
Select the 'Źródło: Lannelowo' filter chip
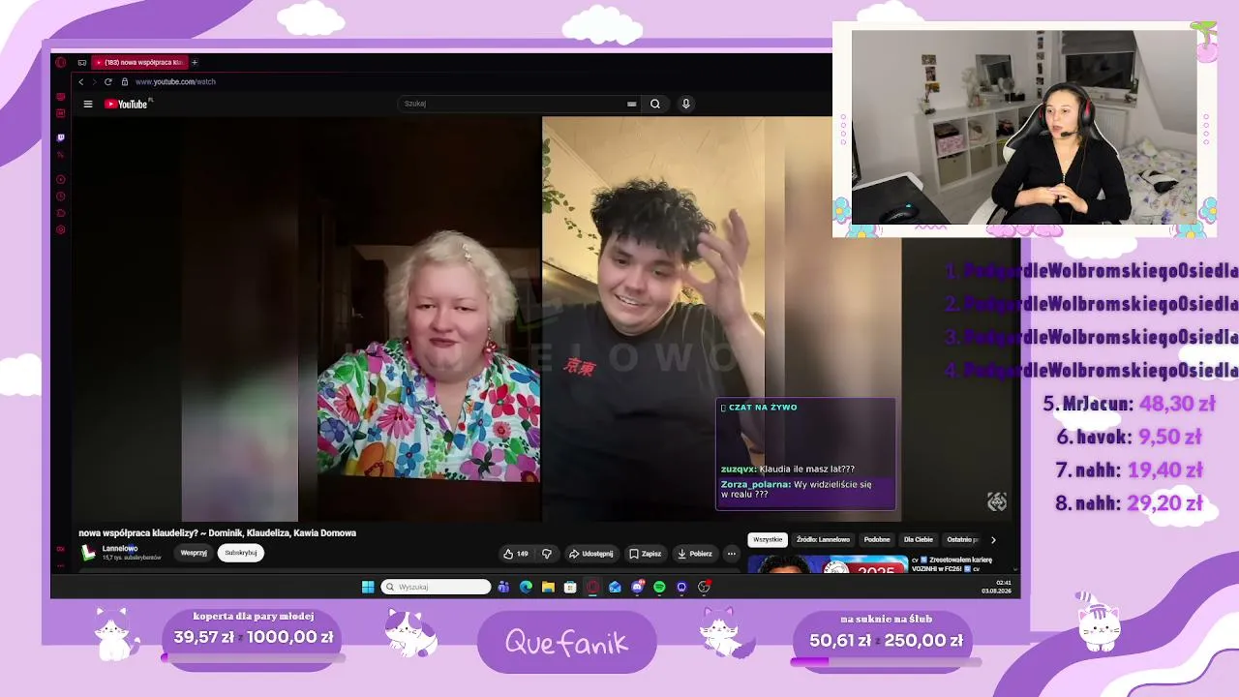tap(824, 539)
